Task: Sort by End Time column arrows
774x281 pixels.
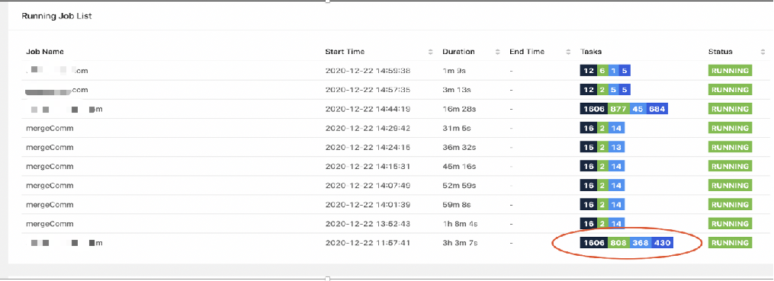Action: [x=567, y=52]
